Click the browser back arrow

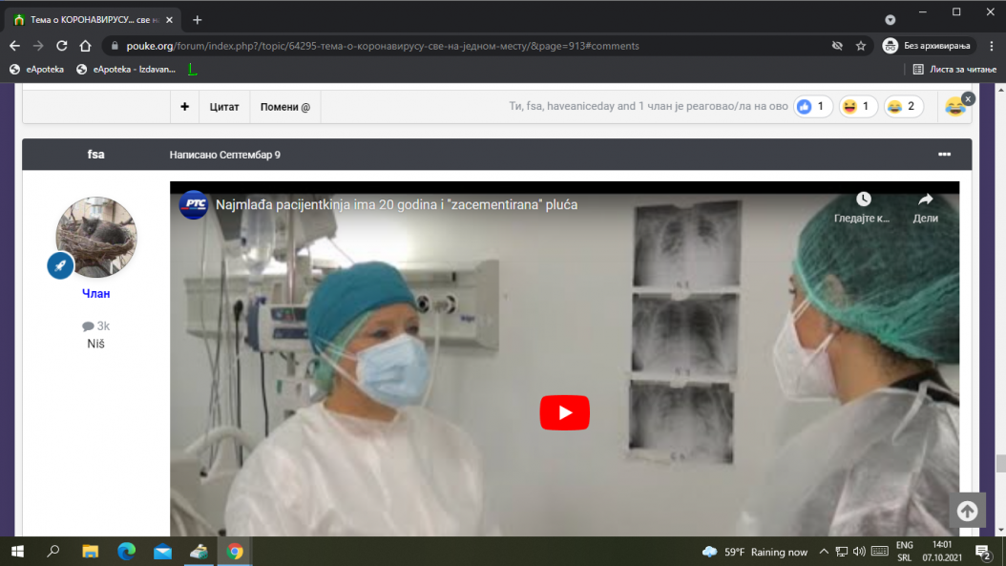tap(14, 46)
